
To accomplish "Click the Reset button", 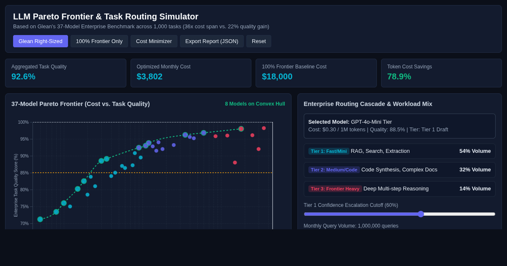I will tap(259, 41).
